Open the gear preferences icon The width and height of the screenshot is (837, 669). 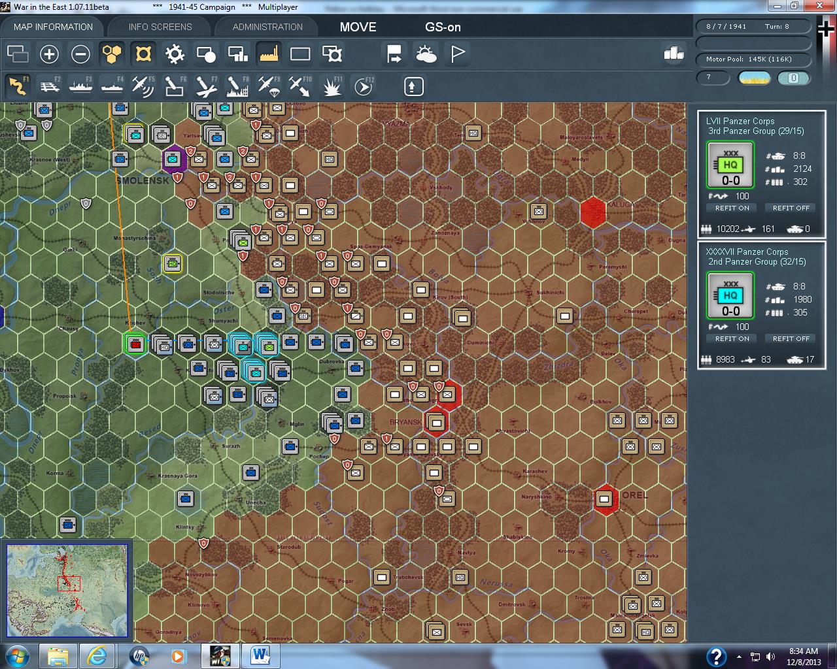coord(175,54)
